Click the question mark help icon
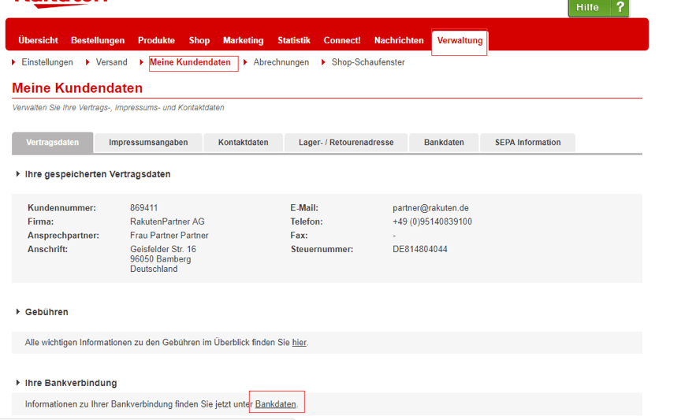 pos(620,7)
